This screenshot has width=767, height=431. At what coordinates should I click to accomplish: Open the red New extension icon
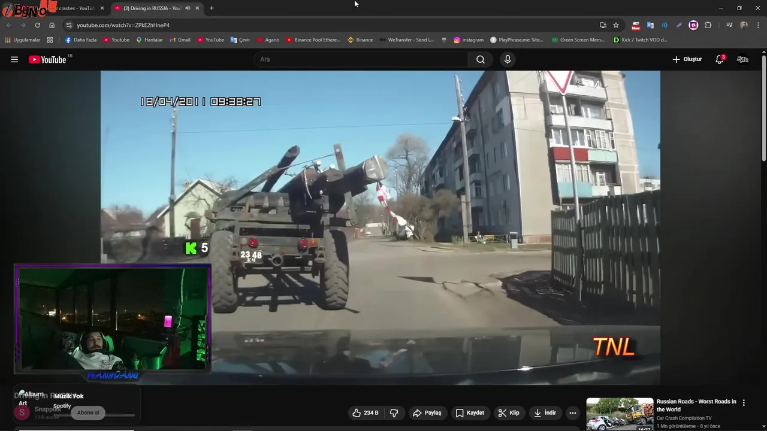[x=636, y=25]
